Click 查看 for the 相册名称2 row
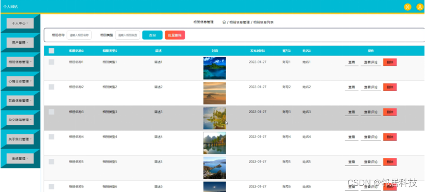The height and width of the screenshot is (192, 425). coord(352,87)
